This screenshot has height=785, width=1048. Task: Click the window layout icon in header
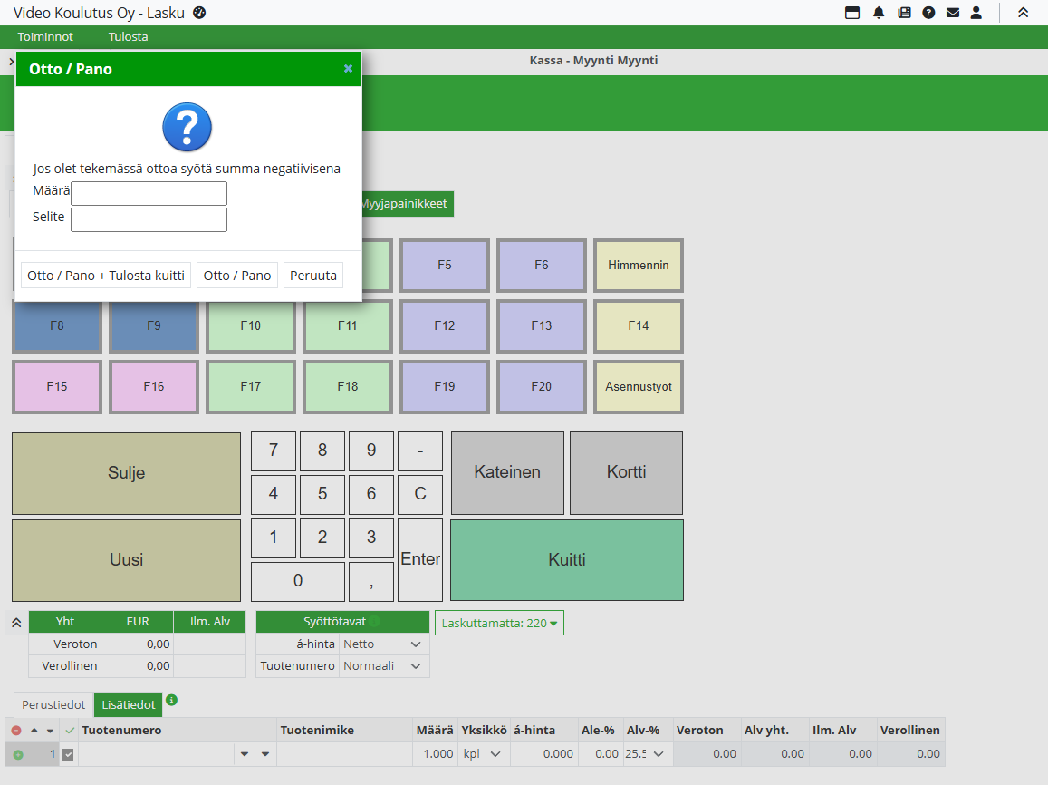click(x=852, y=13)
